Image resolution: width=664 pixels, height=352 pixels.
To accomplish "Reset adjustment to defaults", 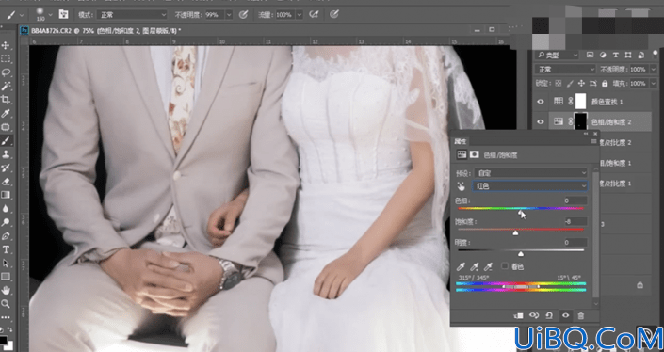I will pyautogui.click(x=549, y=315).
